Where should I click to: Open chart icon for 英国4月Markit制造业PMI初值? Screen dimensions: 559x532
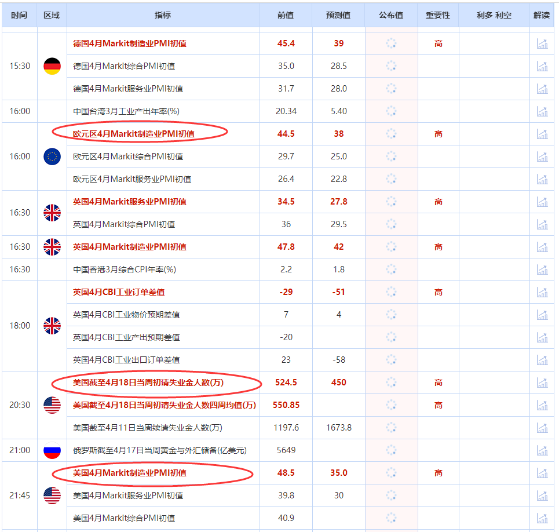(542, 247)
